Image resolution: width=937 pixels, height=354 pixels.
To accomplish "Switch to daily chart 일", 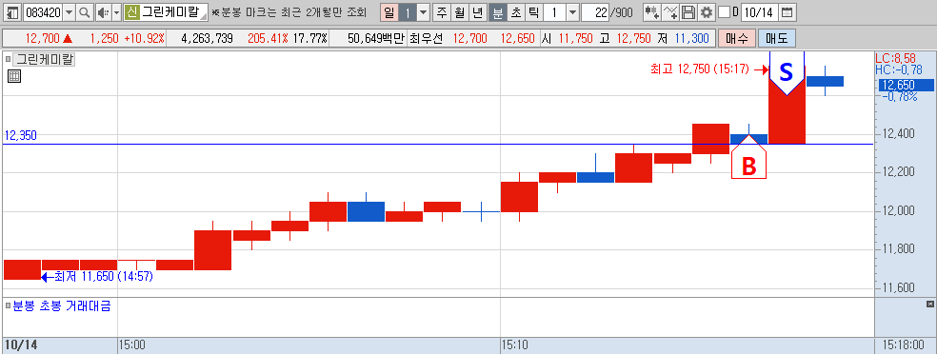I will 389,12.
